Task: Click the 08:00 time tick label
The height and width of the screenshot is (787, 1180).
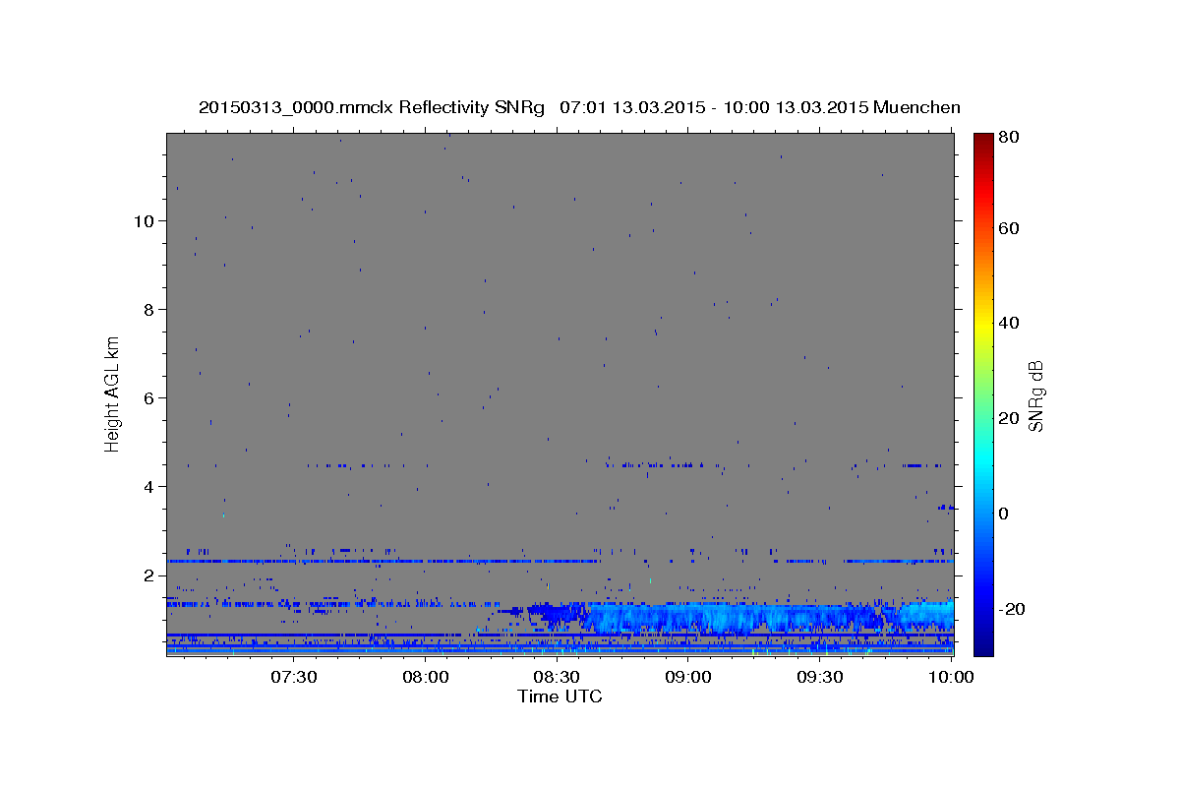Action: click(x=426, y=676)
